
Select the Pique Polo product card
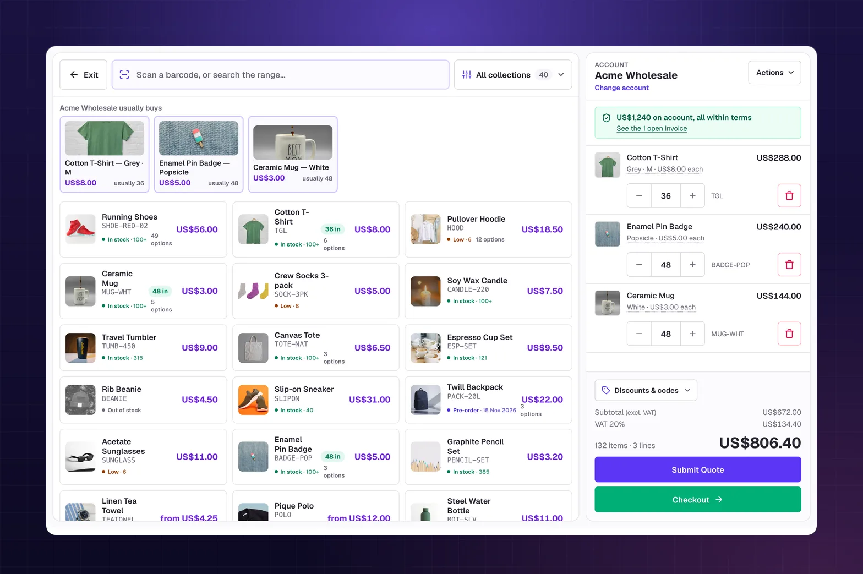point(316,506)
